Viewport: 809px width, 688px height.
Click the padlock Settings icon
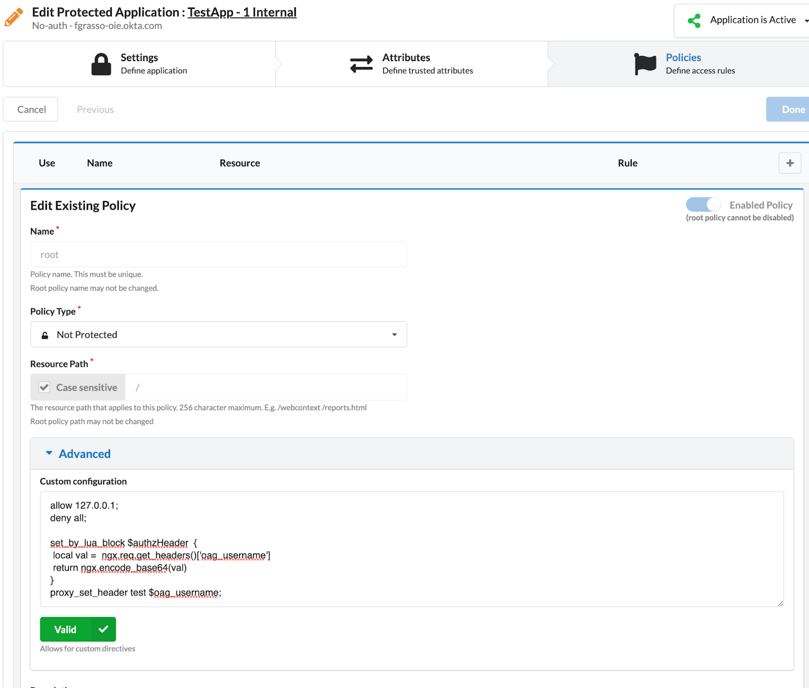click(x=101, y=64)
